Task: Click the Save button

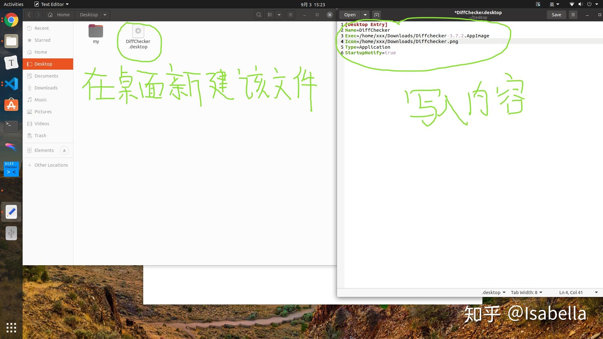Action: (x=556, y=15)
